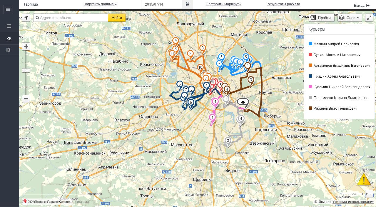Focus the address or object search field
This screenshot has height=207, width=376.
pos(71,18)
